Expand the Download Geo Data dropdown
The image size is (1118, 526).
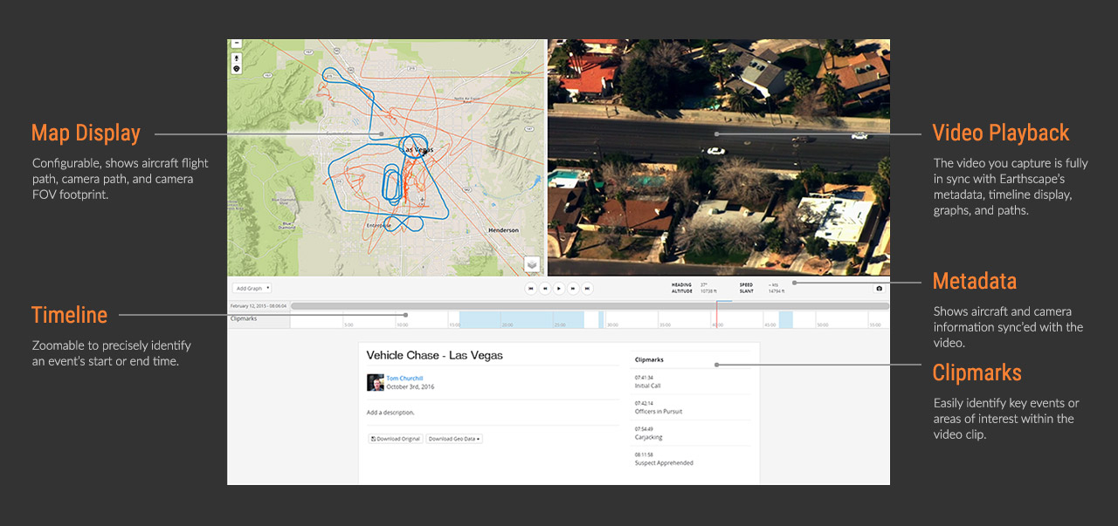click(454, 439)
